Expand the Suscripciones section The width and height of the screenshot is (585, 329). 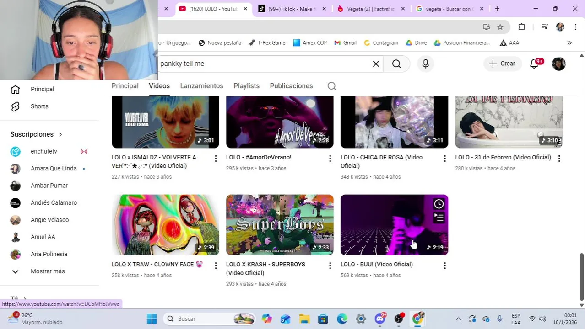tap(36, 134)
